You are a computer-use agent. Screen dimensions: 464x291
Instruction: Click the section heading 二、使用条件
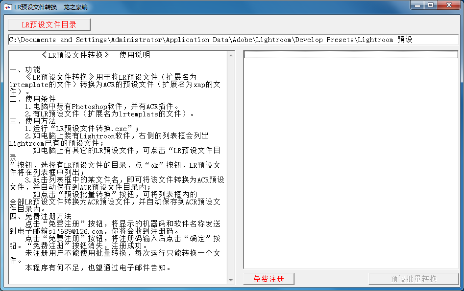pyautogui.click(x=32, y=99)
